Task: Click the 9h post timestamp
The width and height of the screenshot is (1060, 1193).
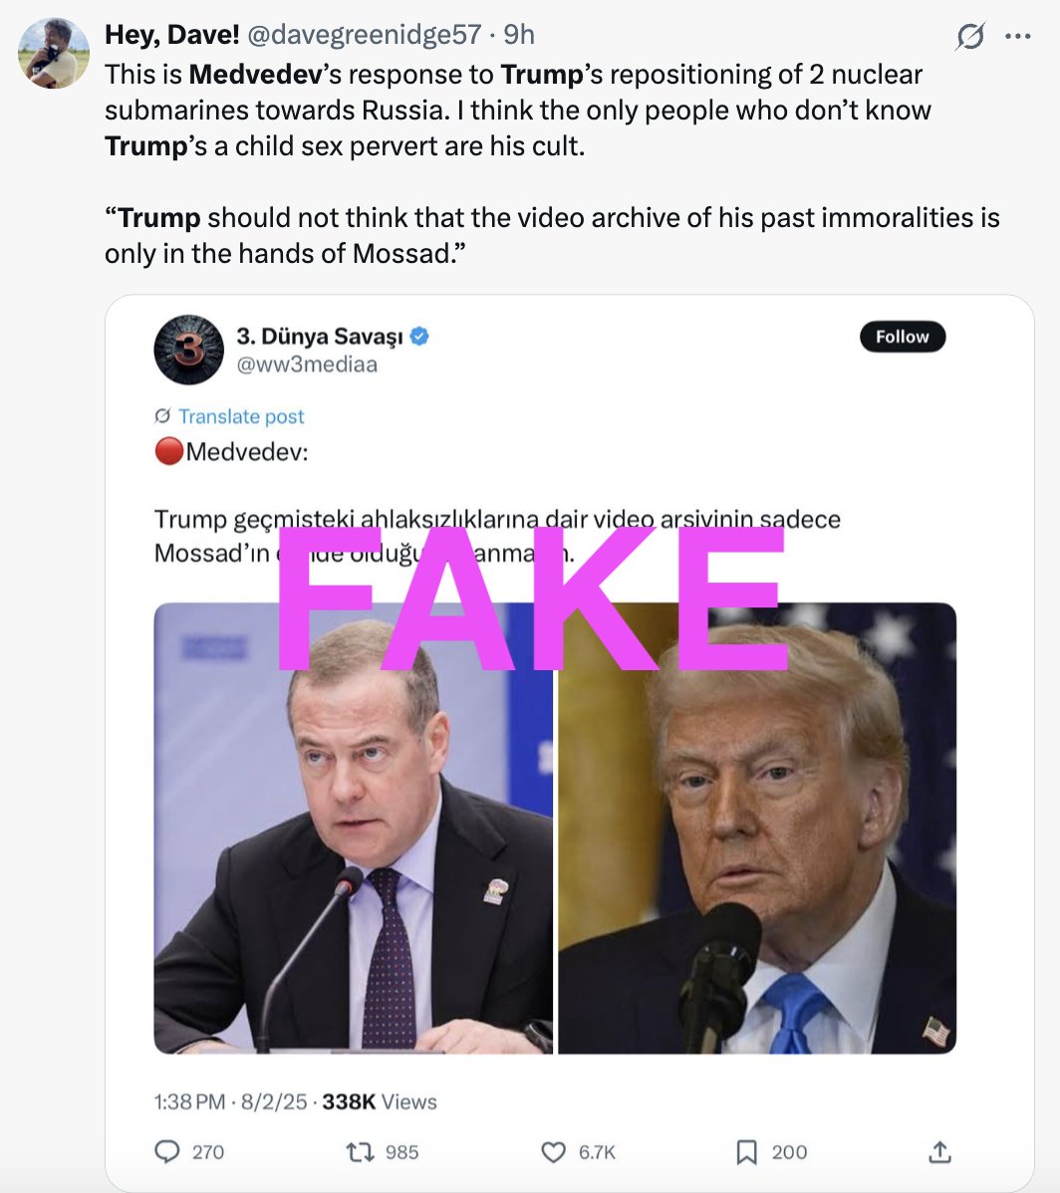Action: click(519, 34)
